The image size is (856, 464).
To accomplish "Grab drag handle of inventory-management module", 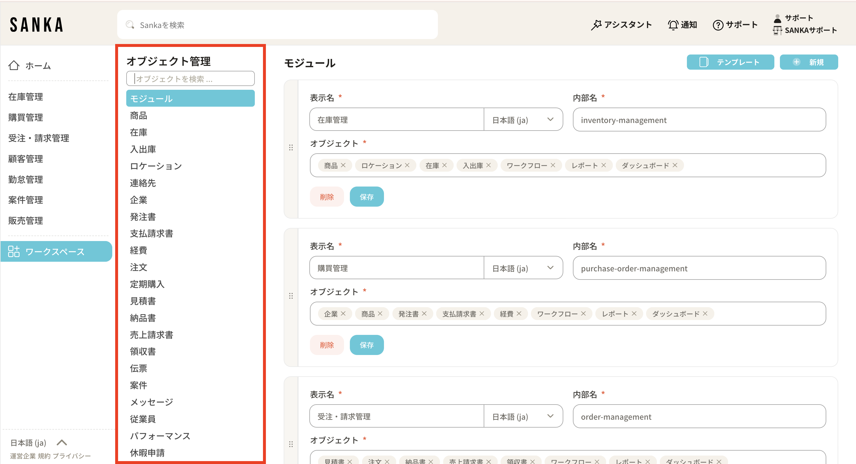I will click(x=291, y=147).
